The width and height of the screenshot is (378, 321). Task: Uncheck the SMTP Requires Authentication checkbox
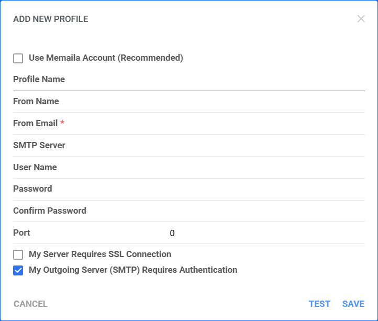coord(18,271)
